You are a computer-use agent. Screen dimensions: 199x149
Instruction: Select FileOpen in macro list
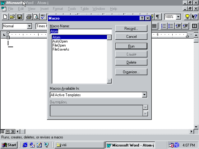point(80,45)
